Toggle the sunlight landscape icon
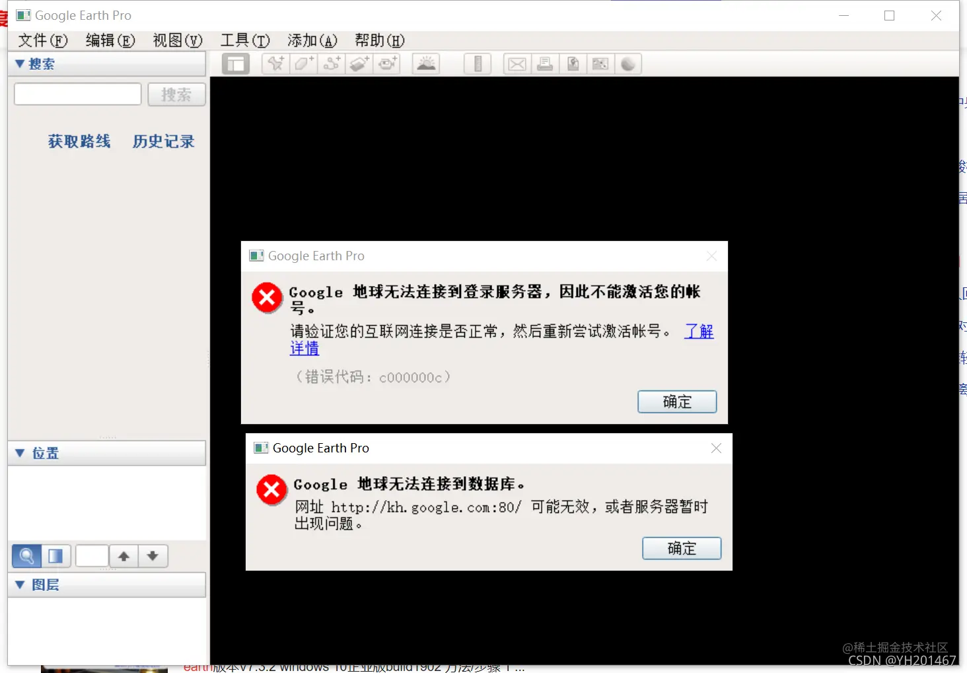 [426, 64]
